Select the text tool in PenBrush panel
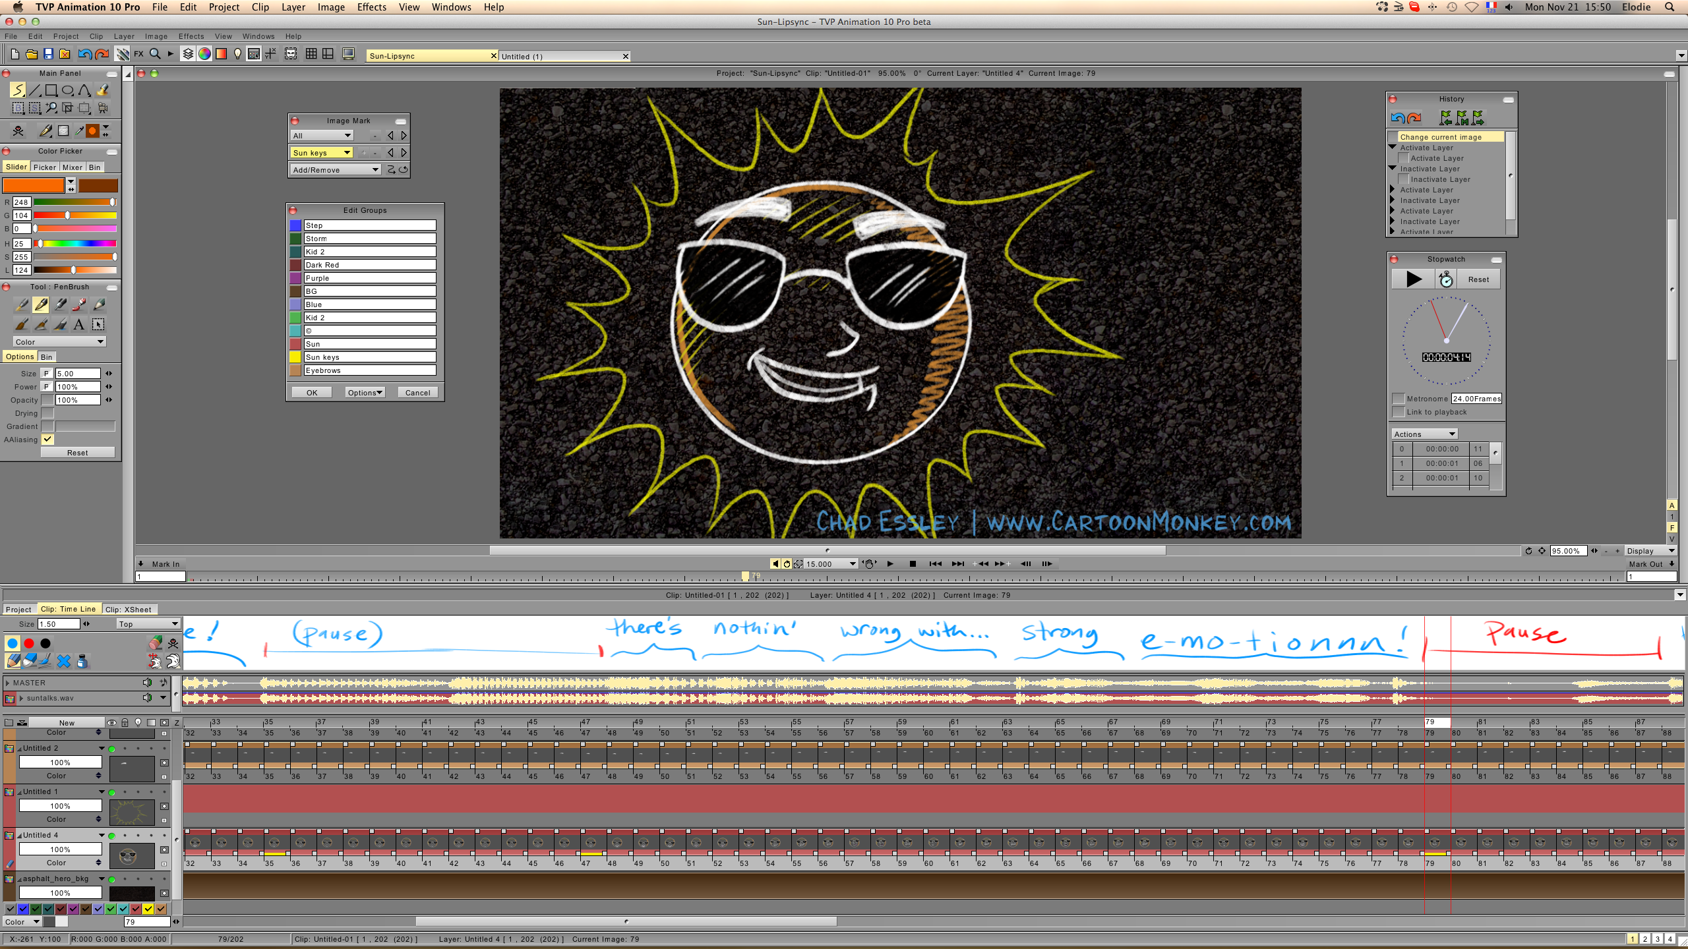 pos(78,324)
